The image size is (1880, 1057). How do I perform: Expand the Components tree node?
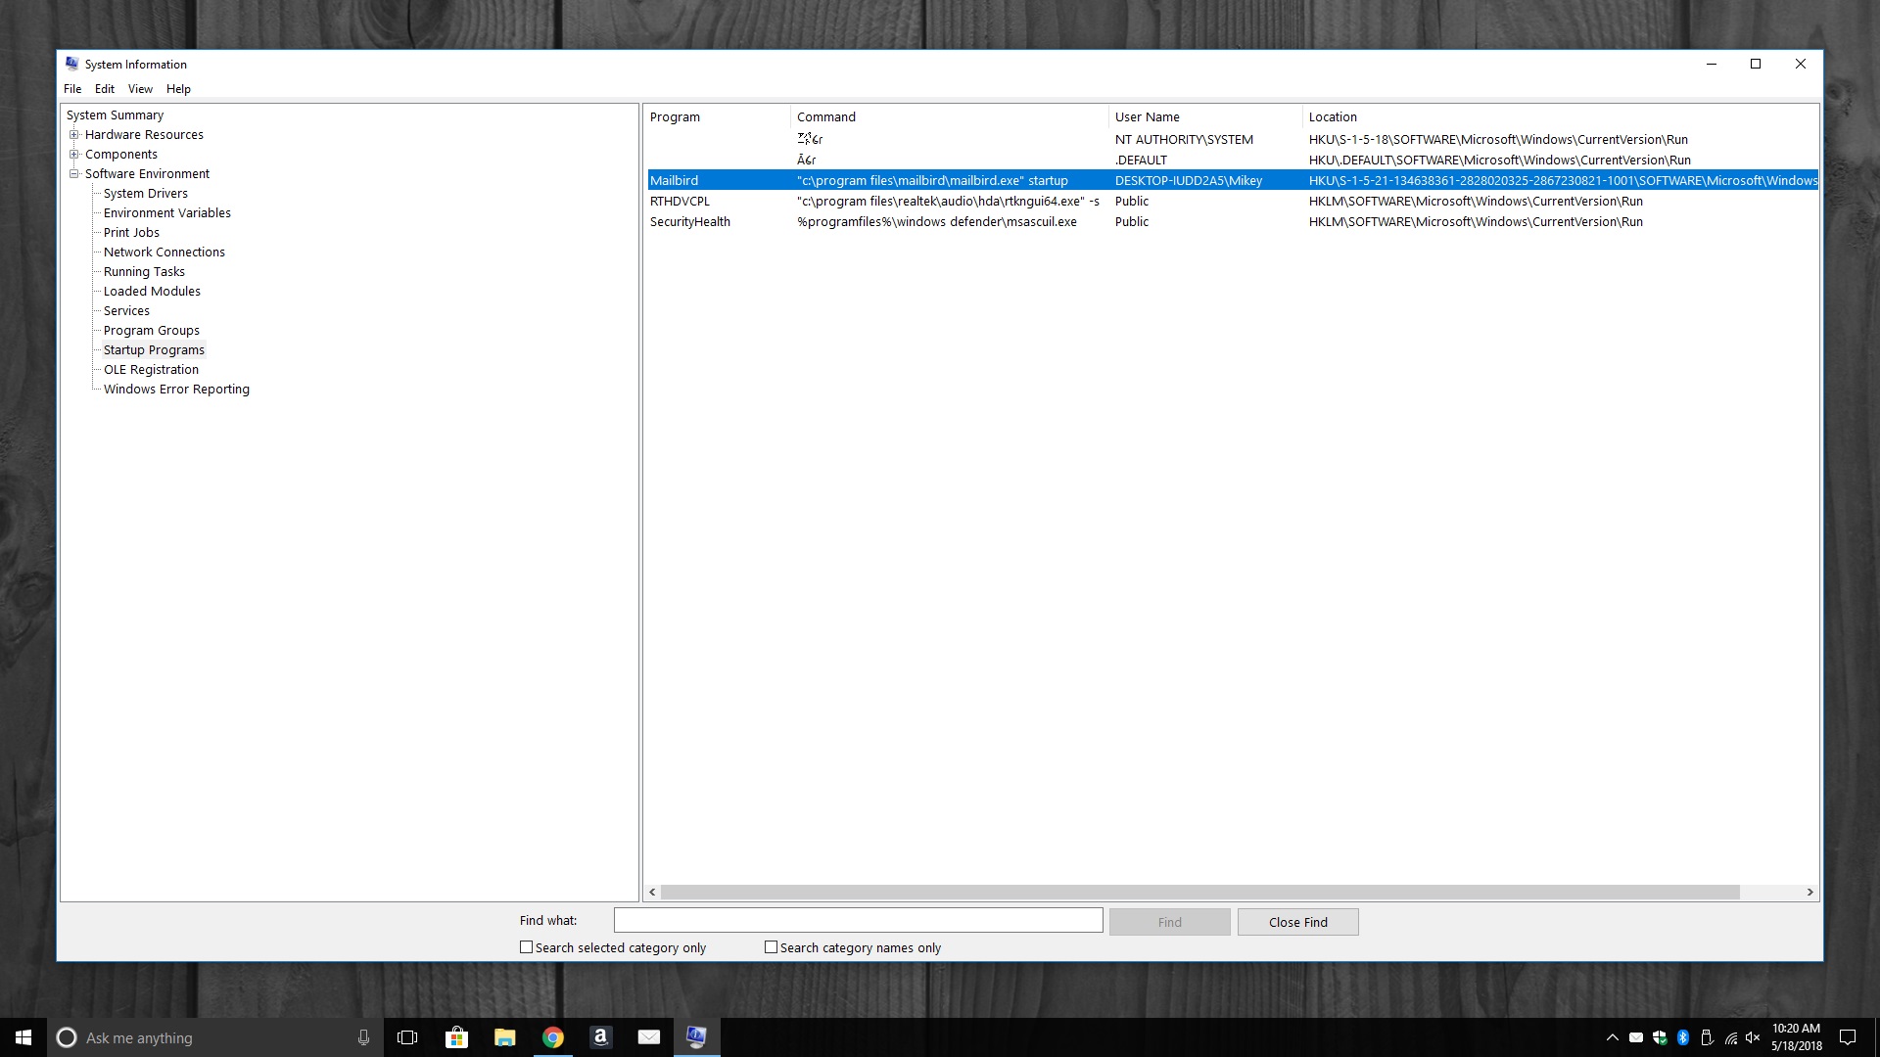point(73,155)
